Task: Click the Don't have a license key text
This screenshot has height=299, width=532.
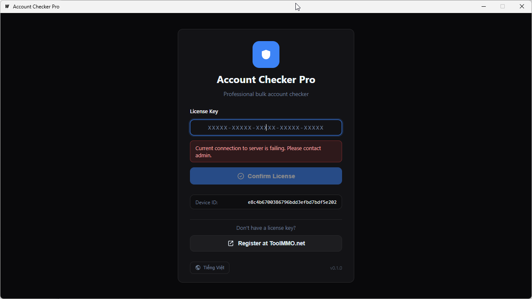Action: tap(266, 228)
